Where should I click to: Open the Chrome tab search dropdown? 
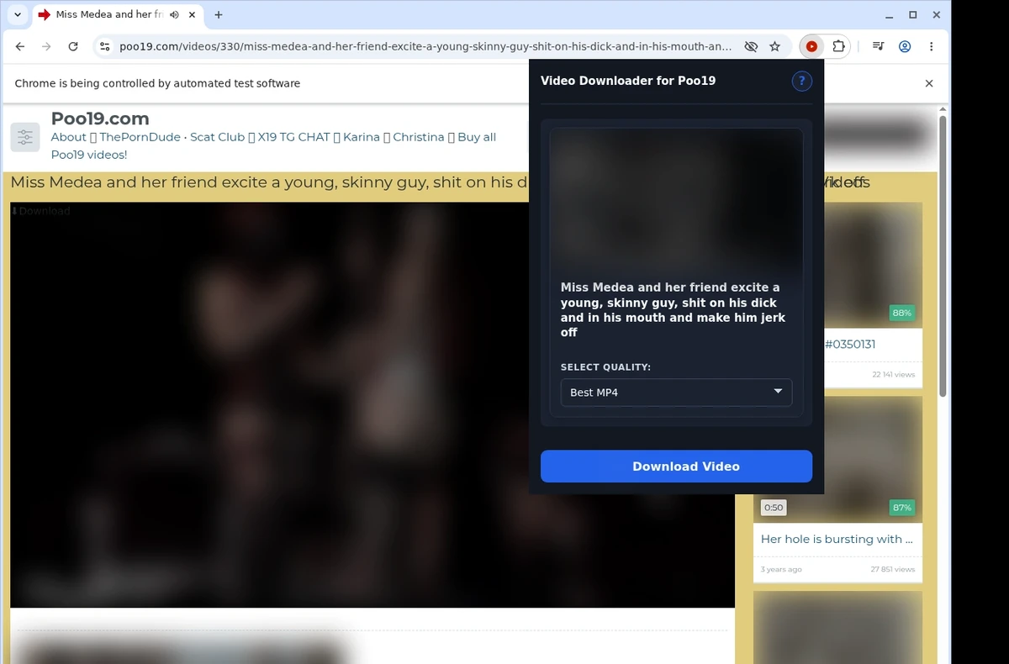click(x=18, y=15)
